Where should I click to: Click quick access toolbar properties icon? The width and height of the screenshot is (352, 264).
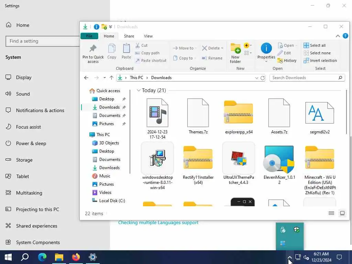click(97, 27)
